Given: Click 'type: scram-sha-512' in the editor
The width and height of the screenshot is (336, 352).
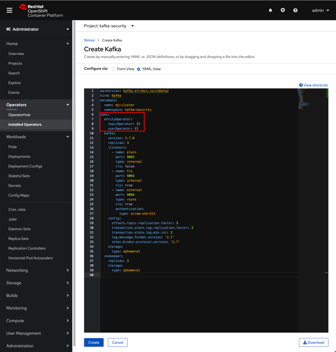Looking at the screenshot, I should (x=137, y=214).
